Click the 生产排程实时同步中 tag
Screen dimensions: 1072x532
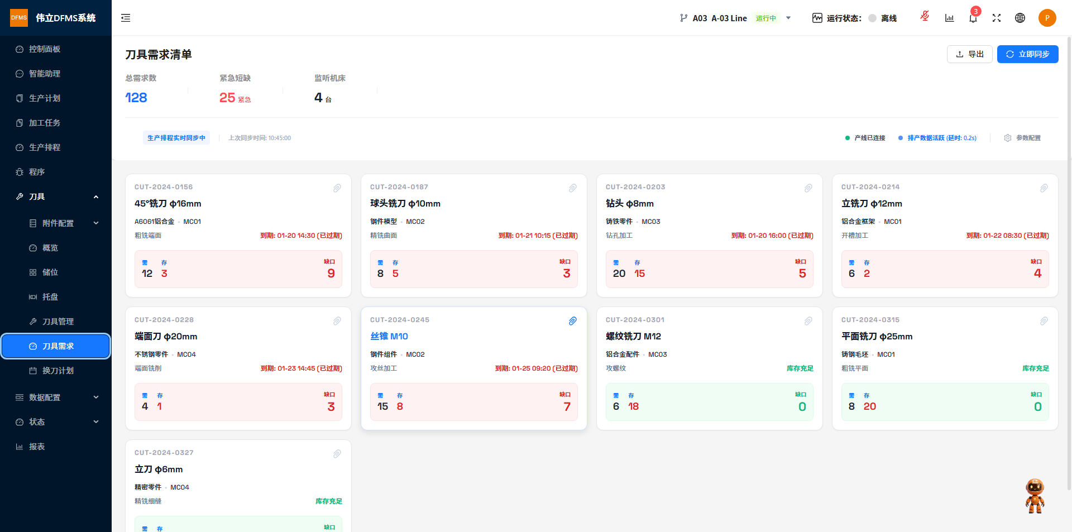(x=176, y=138)
